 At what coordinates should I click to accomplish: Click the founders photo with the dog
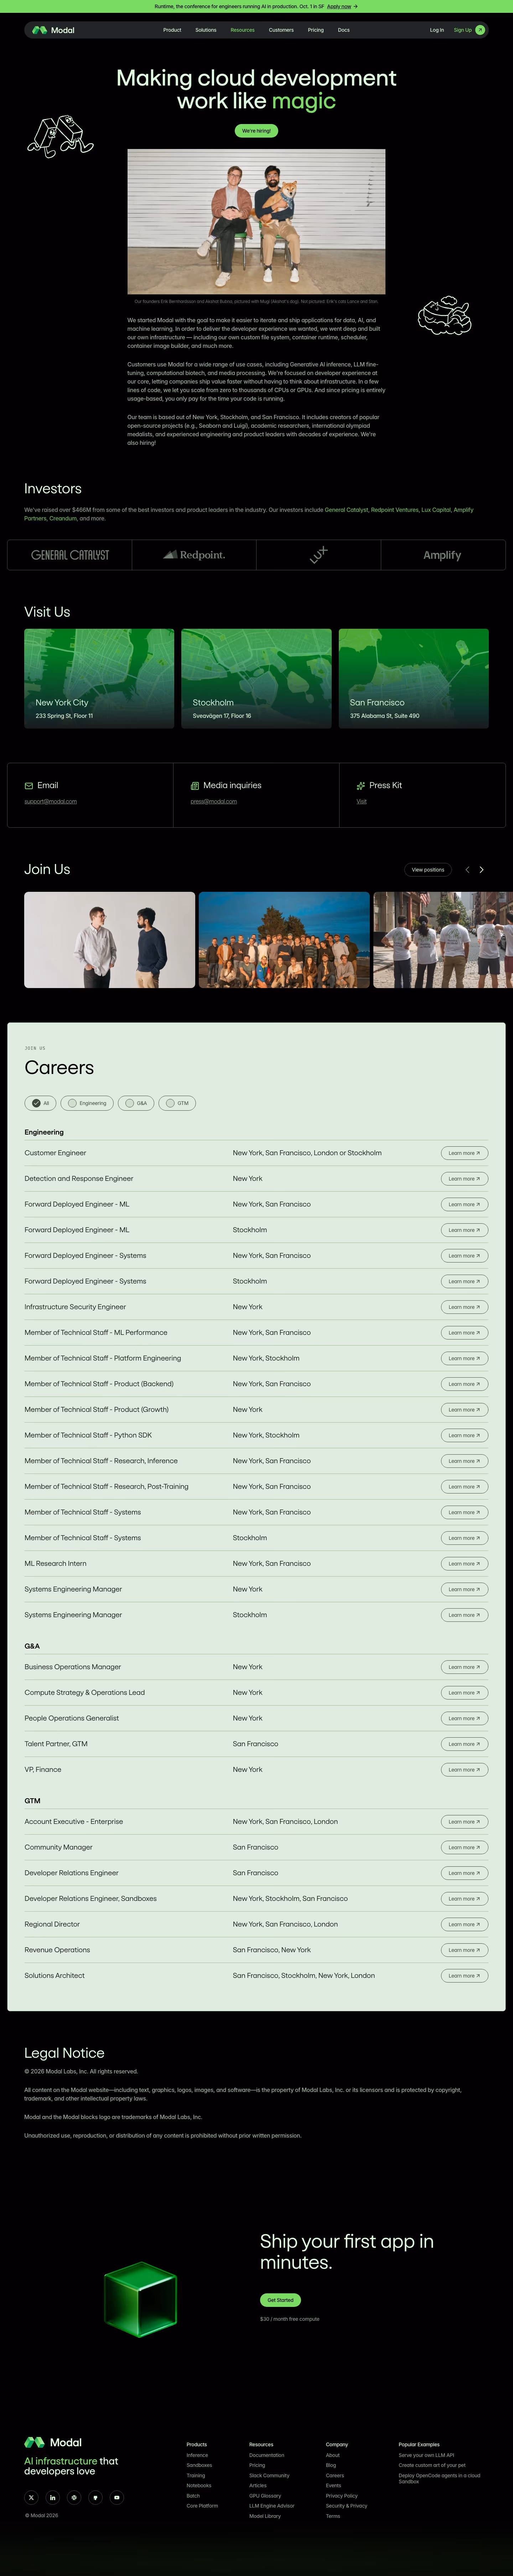pos(256,222)
